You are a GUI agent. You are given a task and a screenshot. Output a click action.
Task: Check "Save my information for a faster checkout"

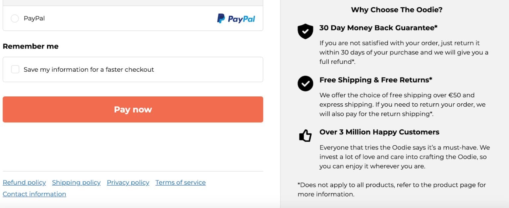coord(15,69)
